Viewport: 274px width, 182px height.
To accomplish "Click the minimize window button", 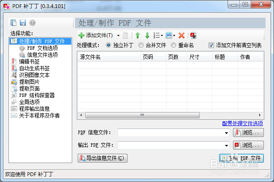I will click(234, 5).
